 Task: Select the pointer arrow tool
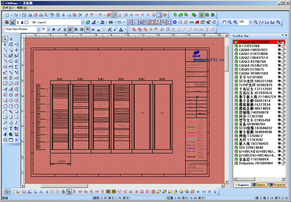(5, 39)
